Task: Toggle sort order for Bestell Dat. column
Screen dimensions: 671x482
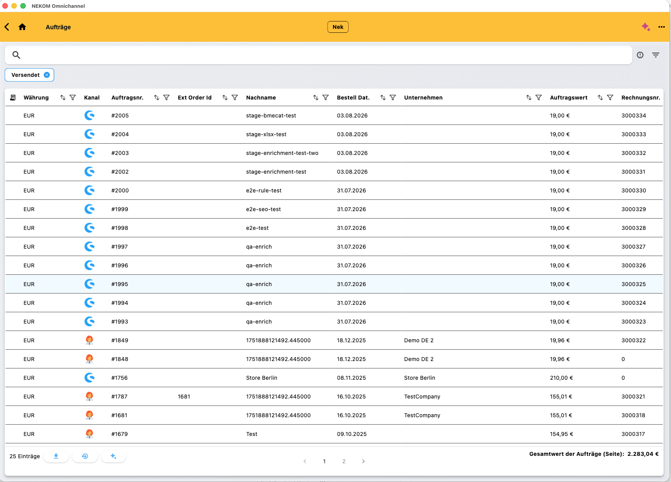Action: tap(383, 98)
